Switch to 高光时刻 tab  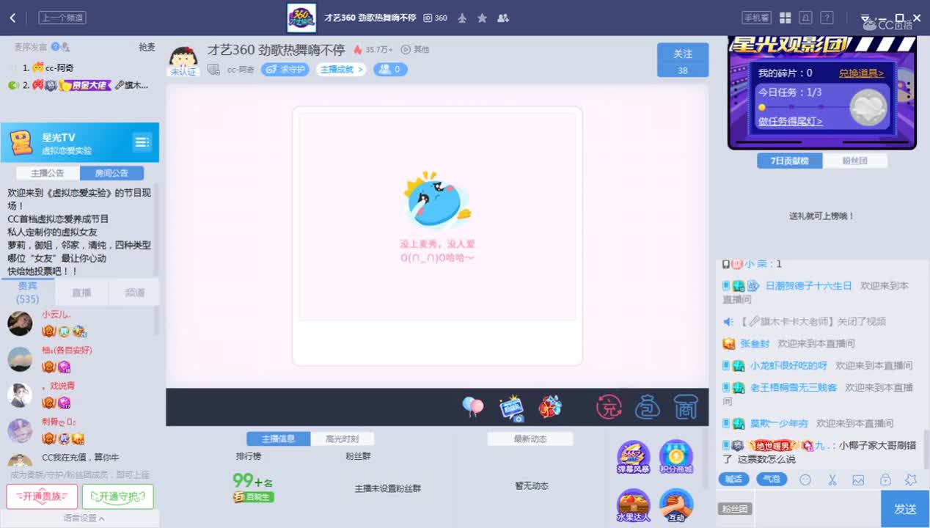coord(343,439)
